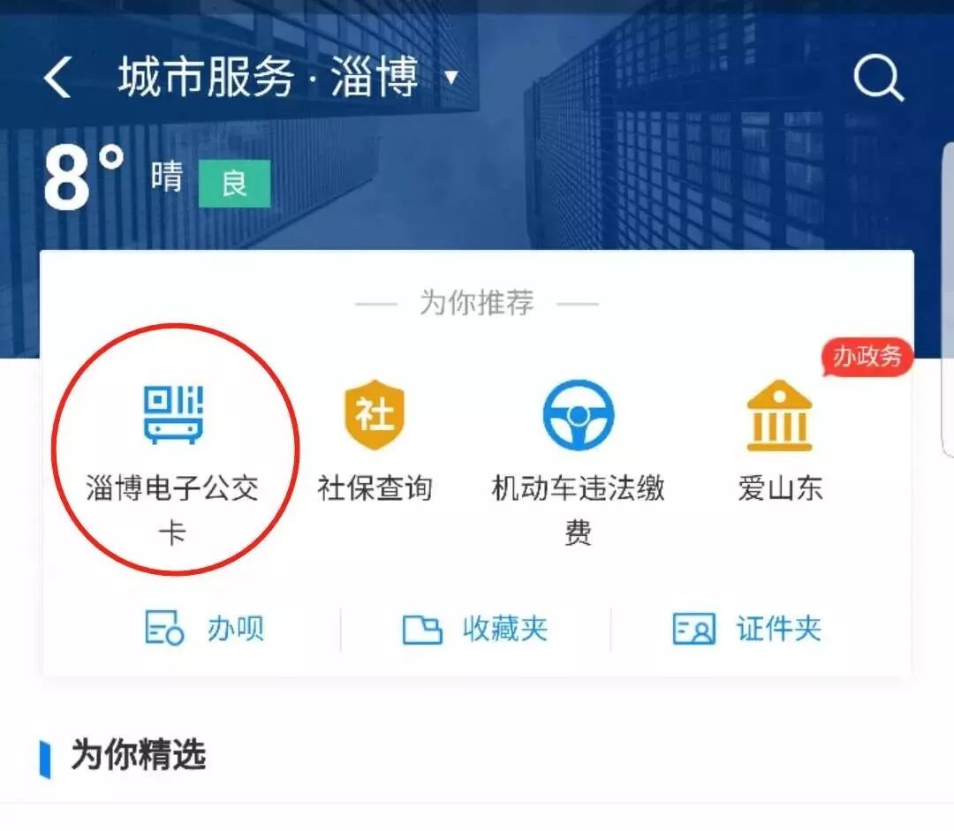Select the 城市服务·淄博 city title
954x831 pixels.
(269, 77)
